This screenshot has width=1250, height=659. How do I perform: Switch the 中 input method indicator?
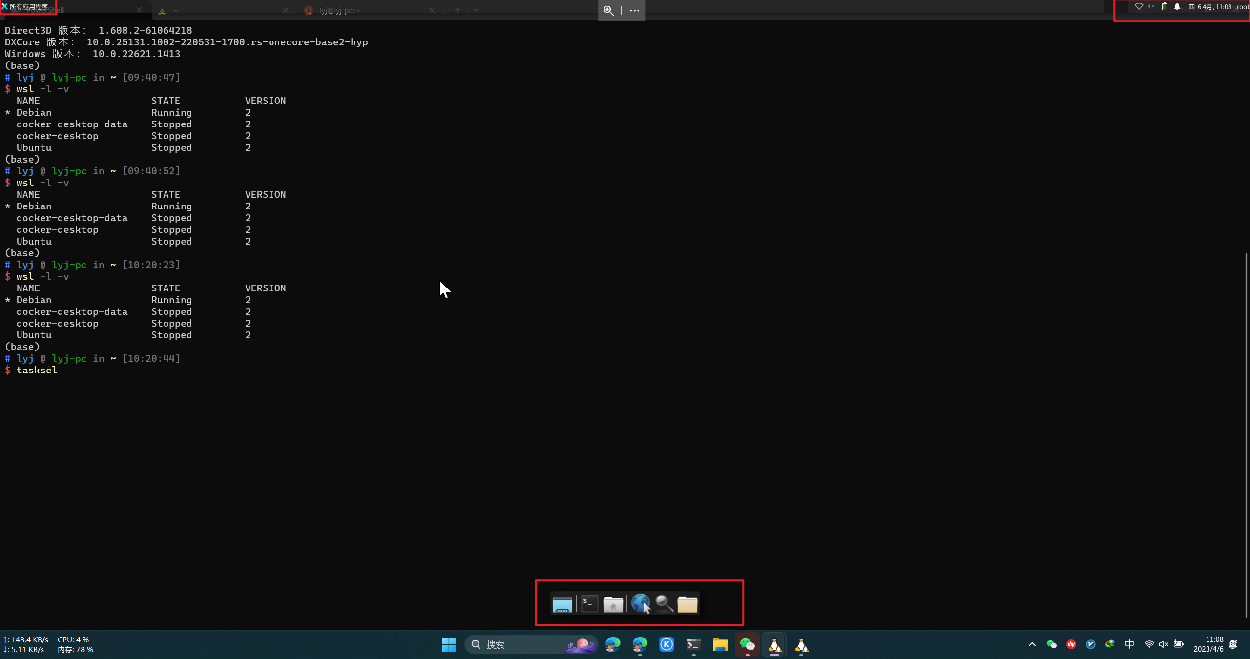[x=1129, y=644]
